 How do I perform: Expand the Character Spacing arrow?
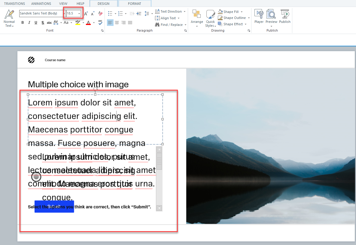click(61, 23)
